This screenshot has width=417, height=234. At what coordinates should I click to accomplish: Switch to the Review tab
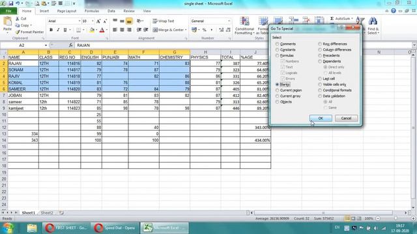coord(129,11)
